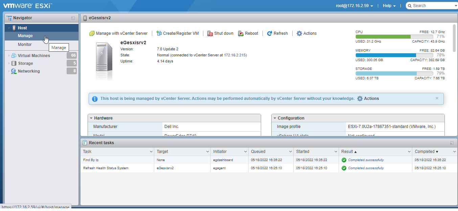Click the gear icon in vCenter banner
Image resolution: width=458 pixels, height=211 pixels.
(x=360, y=99)
